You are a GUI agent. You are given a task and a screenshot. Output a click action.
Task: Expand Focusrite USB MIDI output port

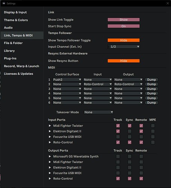coord(50,173)
